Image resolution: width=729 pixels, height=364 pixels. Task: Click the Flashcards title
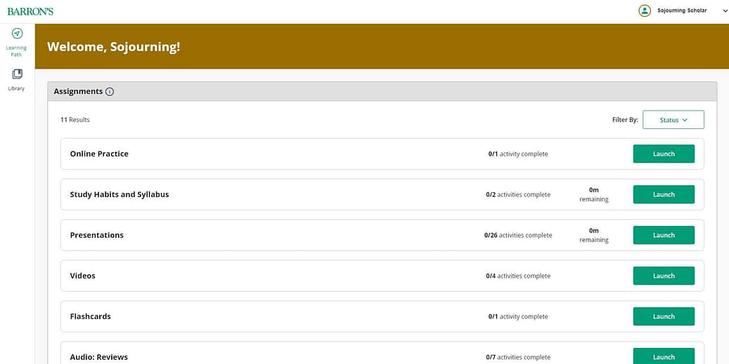[x=90, y=317]
